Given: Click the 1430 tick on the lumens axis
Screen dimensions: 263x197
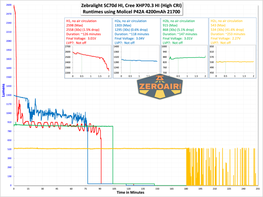Looking at the screenshot, I should tap(9, 86).
